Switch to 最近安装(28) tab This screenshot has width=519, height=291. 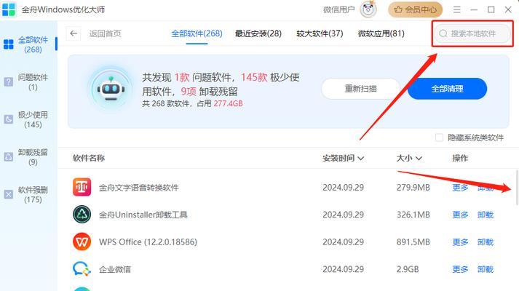(258, 33)
